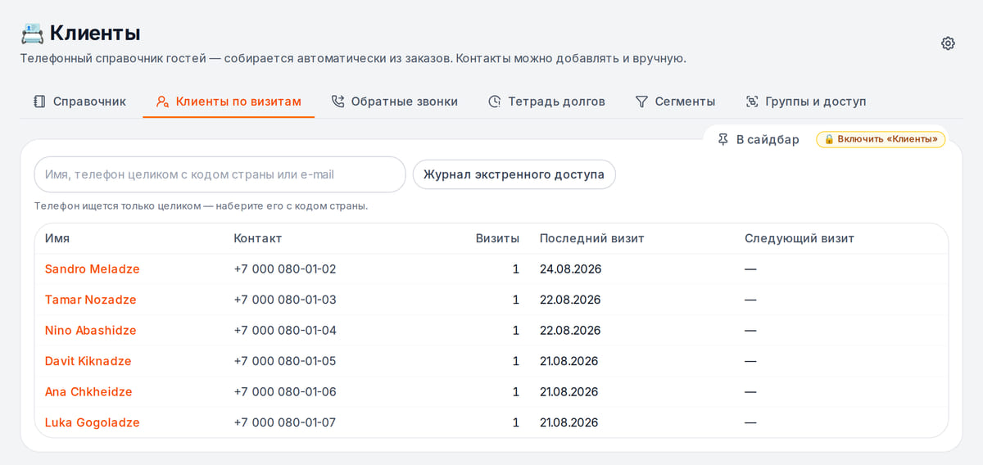Screen dimensions: 983x465
Task: Open client Davit Kiknadze
Action: point(88,361)
